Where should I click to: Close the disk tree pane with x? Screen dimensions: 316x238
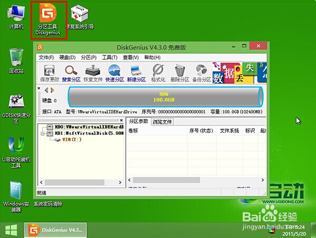click(121, 120)
